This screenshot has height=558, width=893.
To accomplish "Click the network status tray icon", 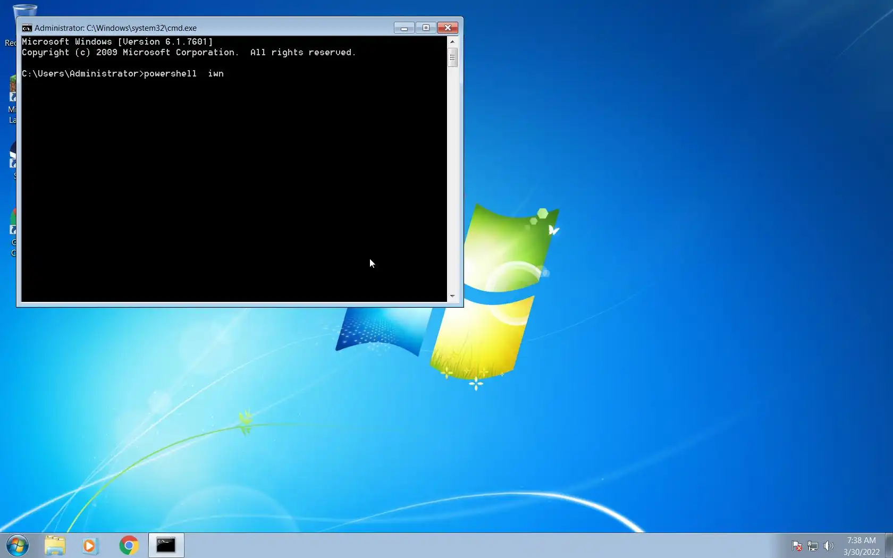I will click(x=813, y=546).
